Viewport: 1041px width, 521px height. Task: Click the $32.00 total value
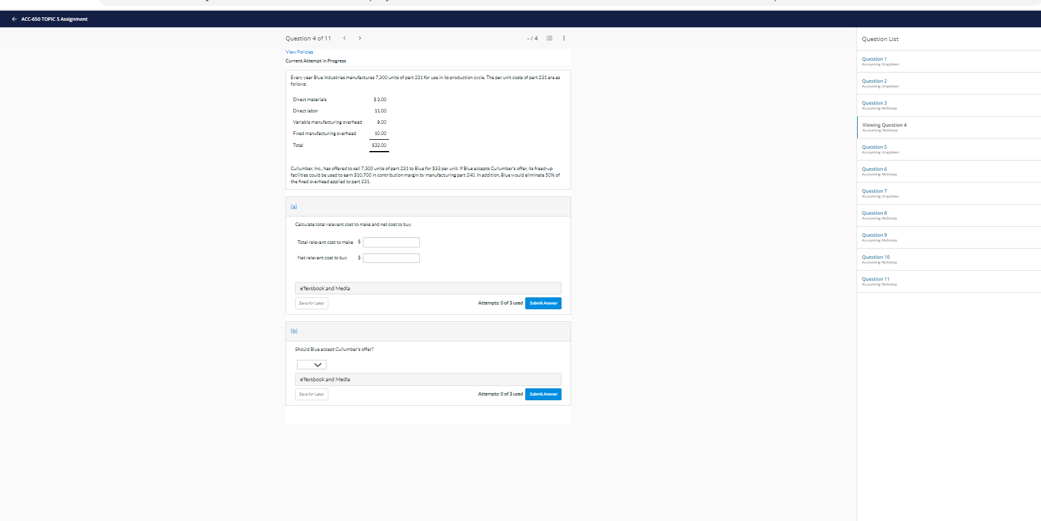[379, 145]
